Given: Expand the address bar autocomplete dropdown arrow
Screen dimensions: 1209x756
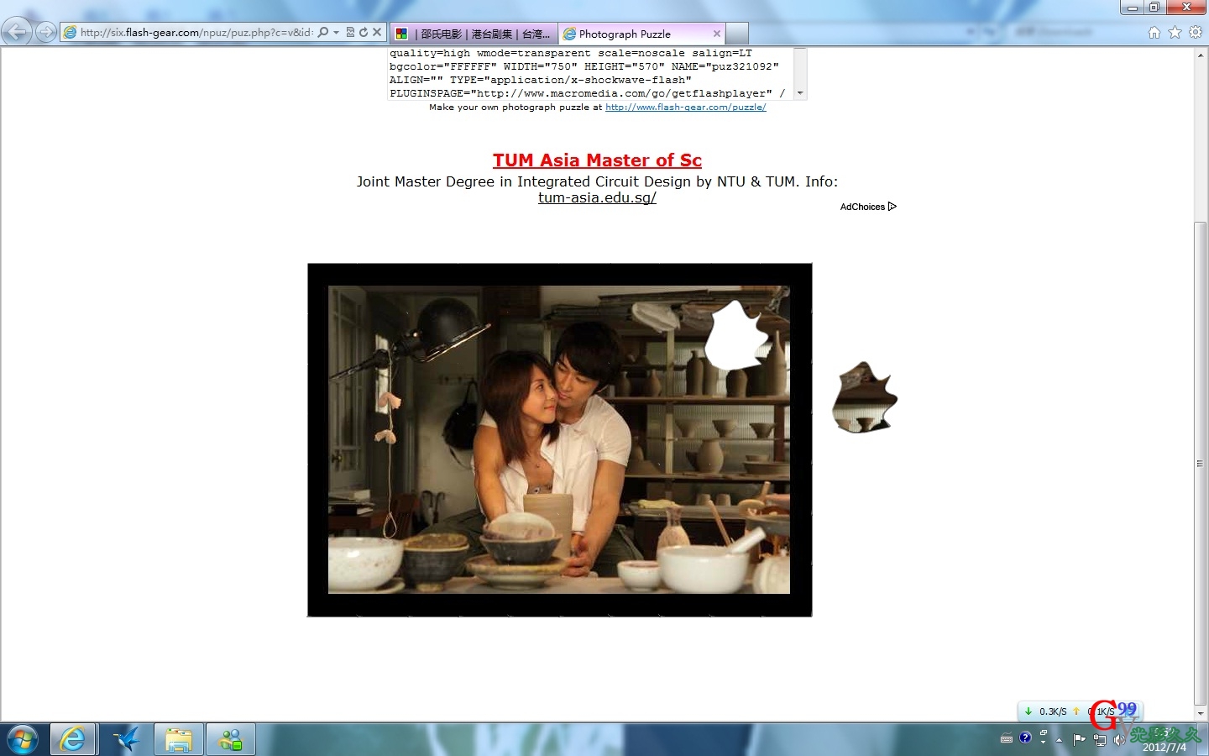Looking at the screenshot, I should pos(337,33).
